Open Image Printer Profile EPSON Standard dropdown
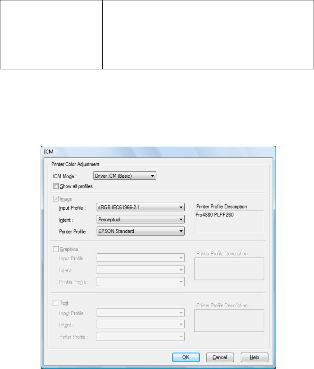 140,231
